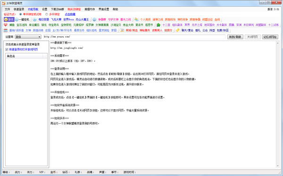Open the 设置 menu

click(x=44, y=9)
